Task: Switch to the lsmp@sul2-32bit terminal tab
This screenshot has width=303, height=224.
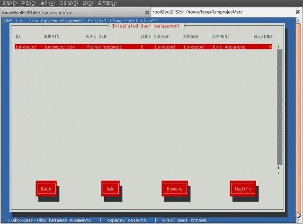Action: coord(75,13)
